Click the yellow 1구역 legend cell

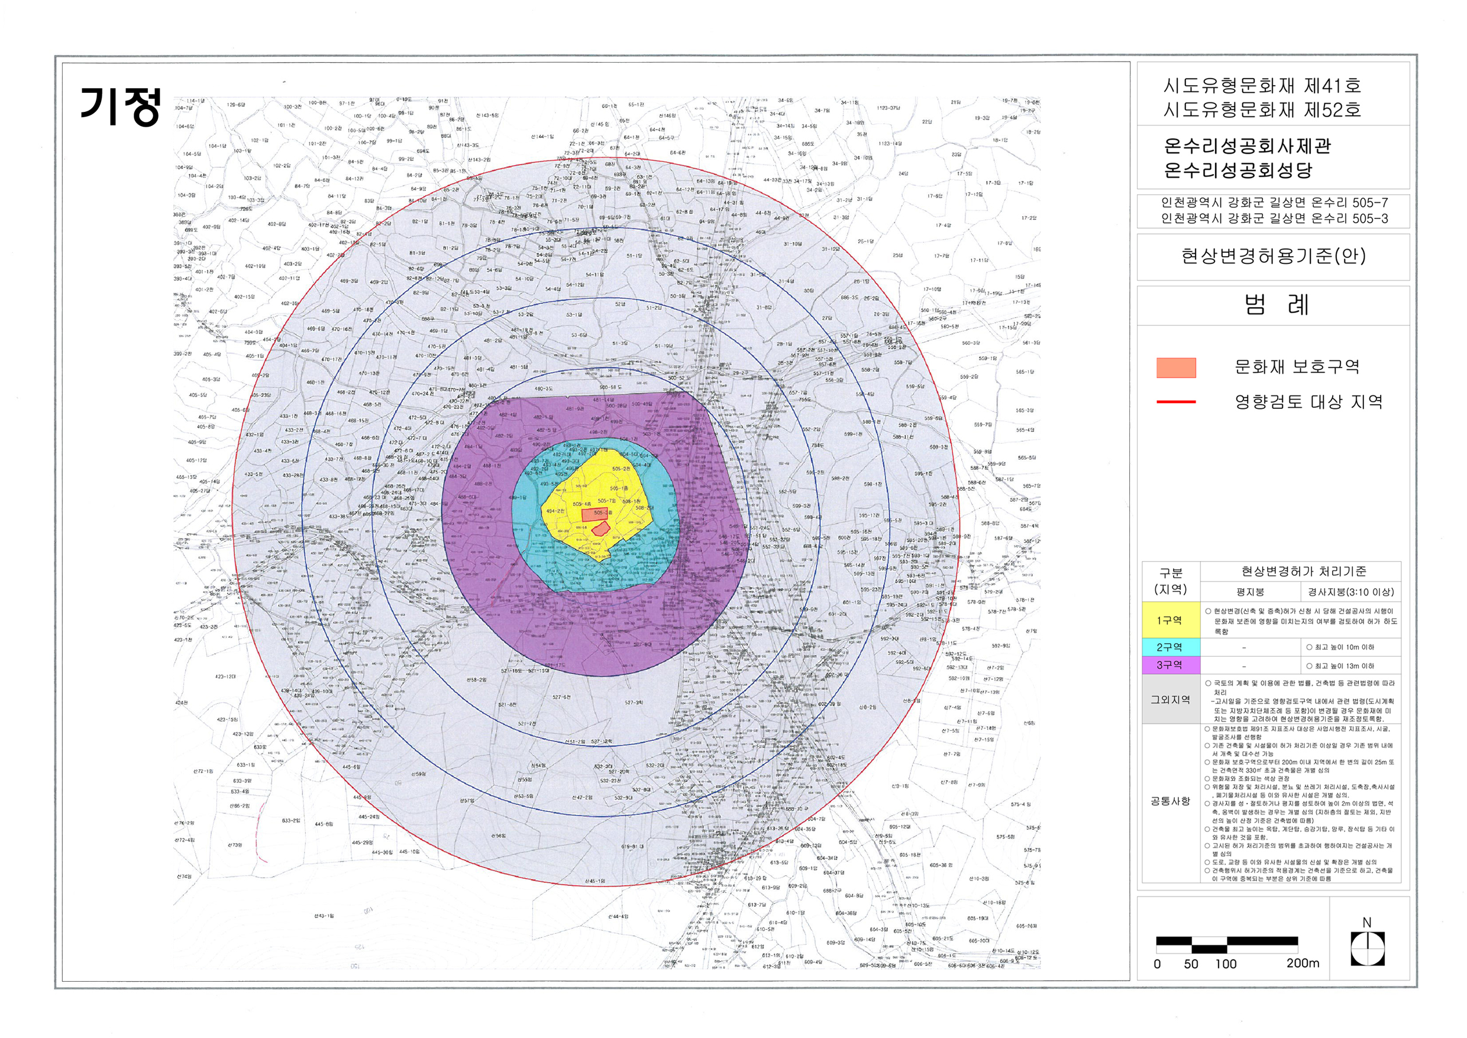point(1171,621)
